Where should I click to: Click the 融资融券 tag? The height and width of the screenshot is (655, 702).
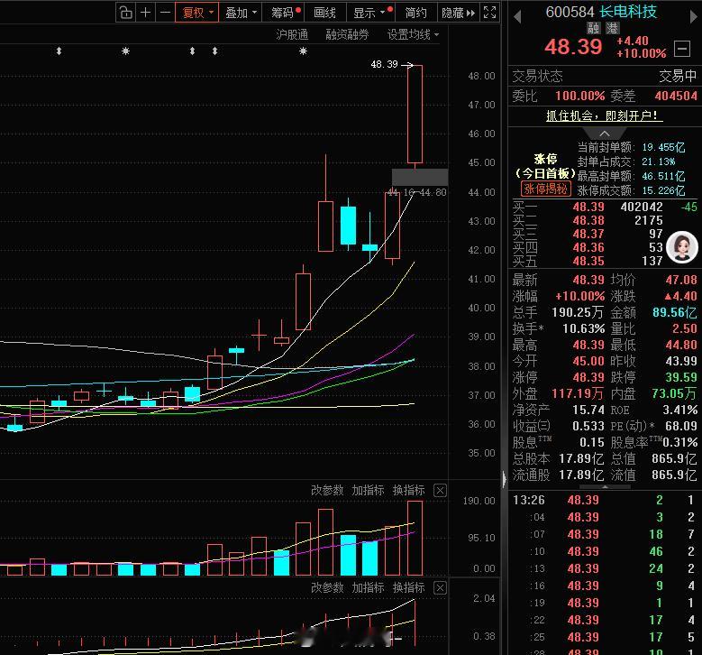point(347,34)
